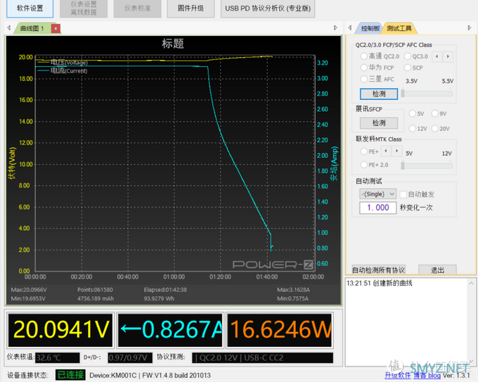Viewport: 478px width, 382px height.
Task: Increase QC3.0 voltage with right arrow
Action: point(448,56)
